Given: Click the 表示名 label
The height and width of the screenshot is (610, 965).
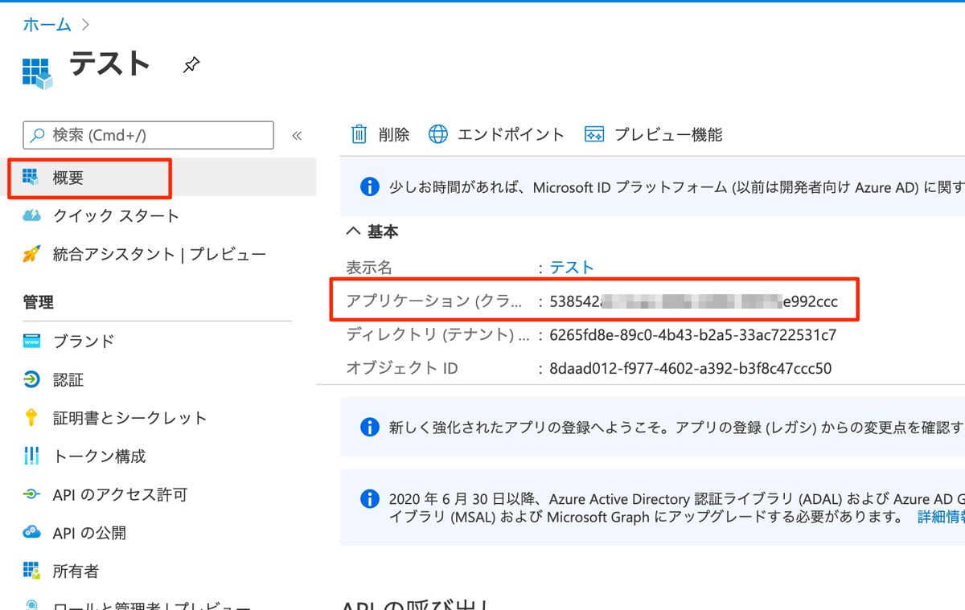Looking at the screenshot, I should click(x=369, y=268).
